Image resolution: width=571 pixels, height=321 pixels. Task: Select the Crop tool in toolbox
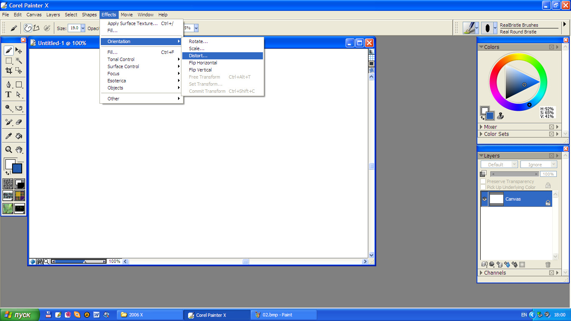(8, 71)
